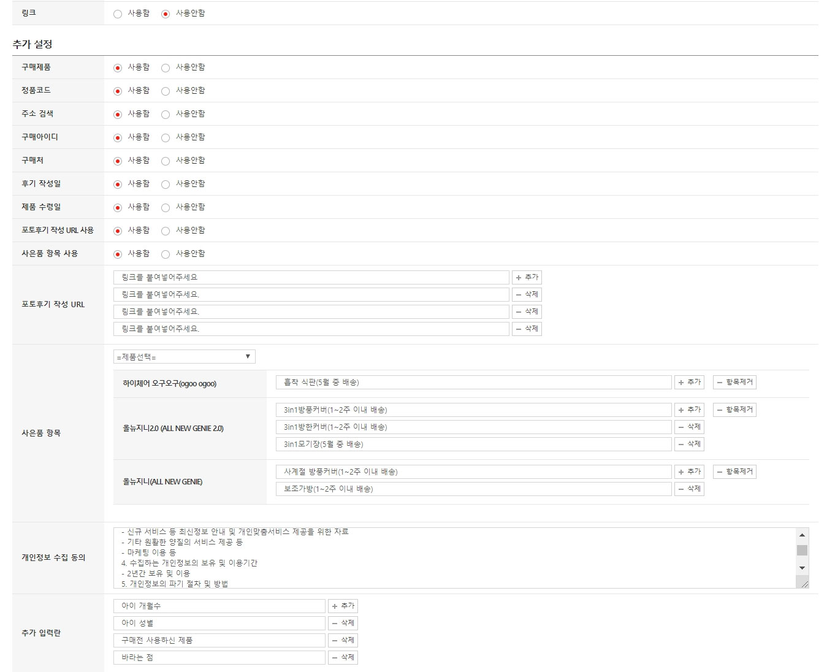Remove the 올뉴지니(ALL NEW GENIE) item group
835x672 pixels.
pos(734,472)
